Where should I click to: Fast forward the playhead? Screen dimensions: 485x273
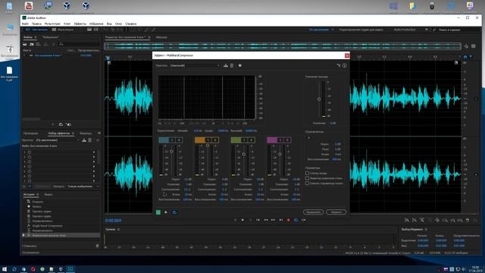(x=273, y=220)
